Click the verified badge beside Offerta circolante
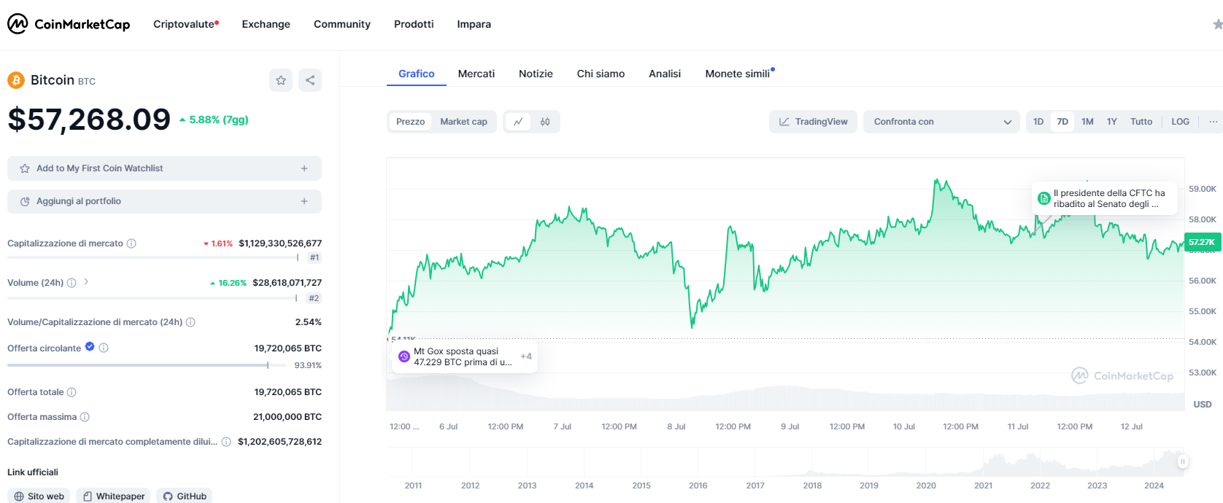 coord(90,347)
